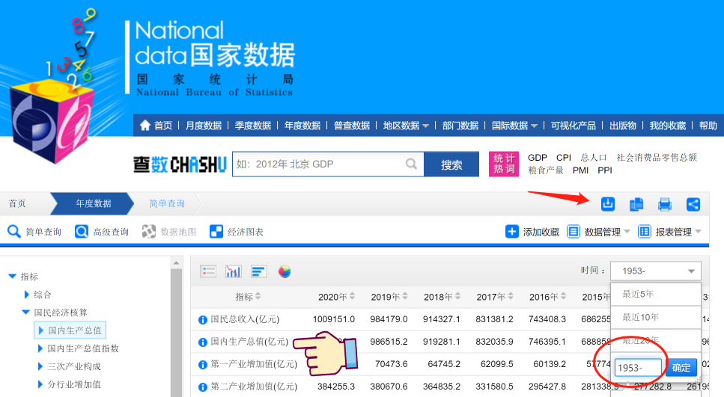Viewport: 724px width, 397px height.
Task: Switch to horizontal bar chart view icon
Action: point(259,271)
